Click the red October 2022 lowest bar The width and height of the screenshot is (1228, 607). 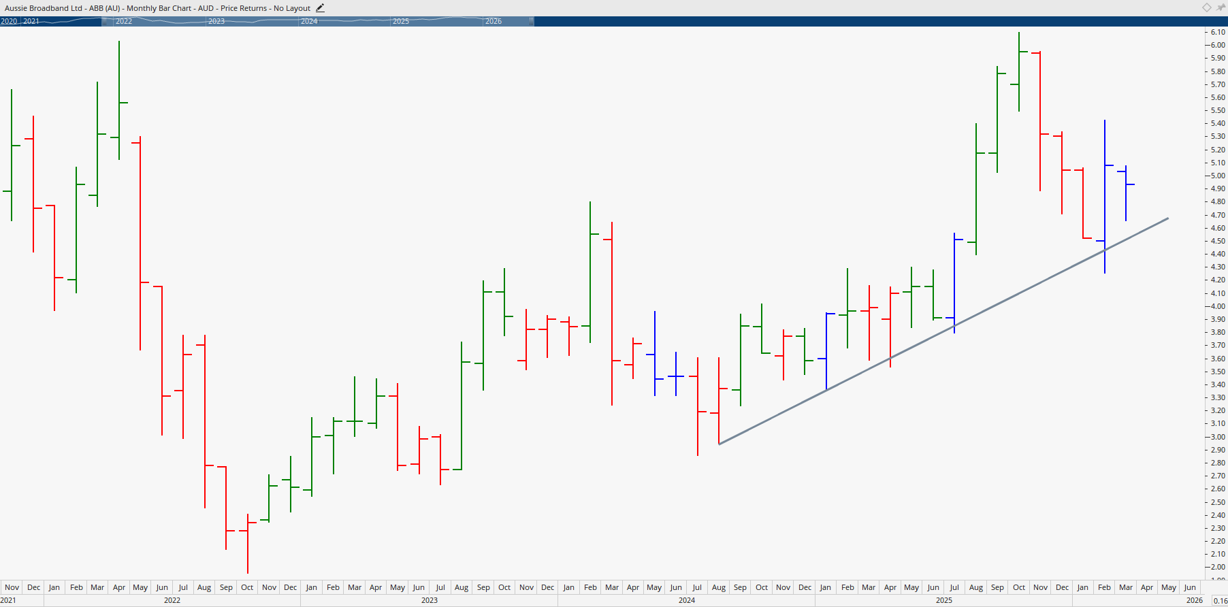[248, 543]
